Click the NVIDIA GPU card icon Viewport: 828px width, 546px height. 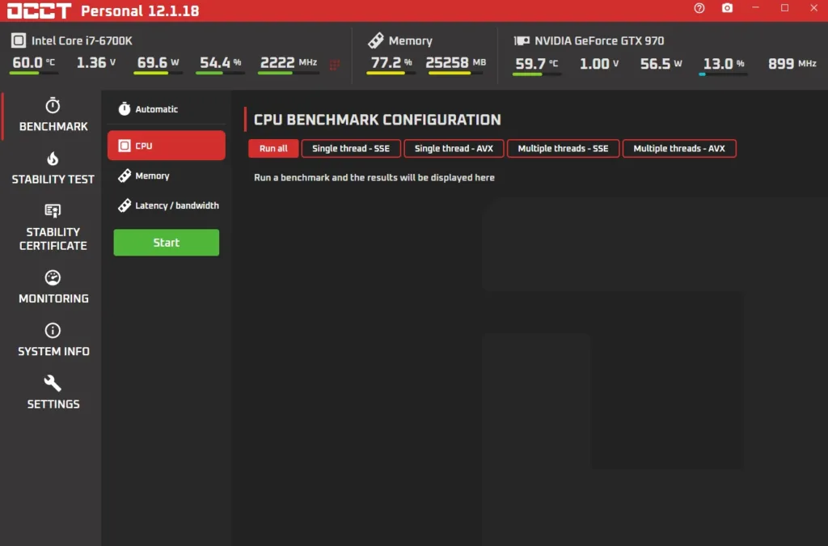click(522, 40)
